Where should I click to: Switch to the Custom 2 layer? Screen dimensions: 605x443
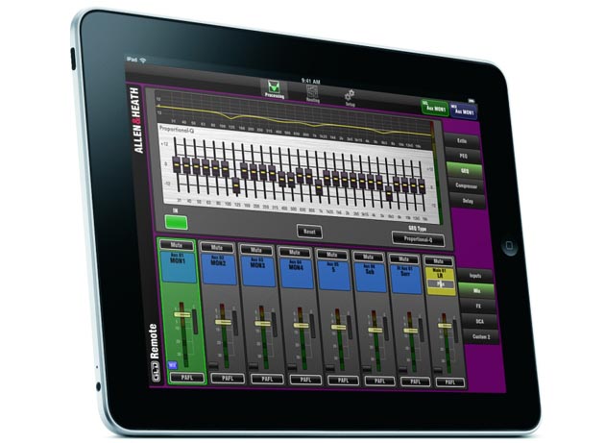point(481,336)
